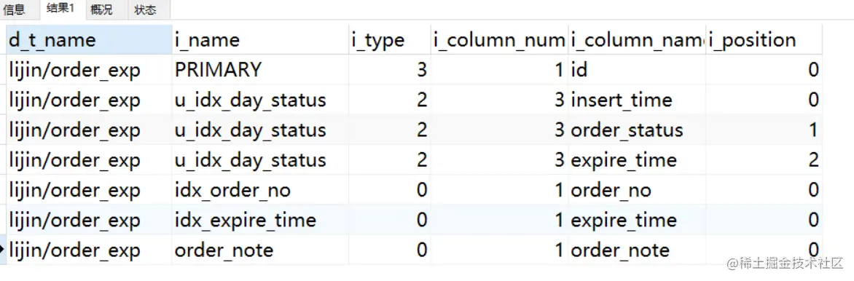Click the i_name column header
Viewport: 854px width, 281px height.
(260, 40)
